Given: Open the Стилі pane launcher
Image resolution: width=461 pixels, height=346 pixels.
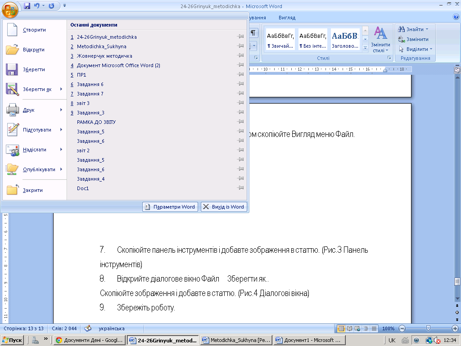Looking at the screenshot, I should point(389,58).
